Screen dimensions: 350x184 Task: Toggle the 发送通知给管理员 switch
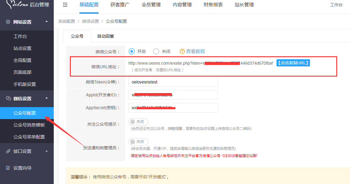pyautogui.click(x=138, y=142)
